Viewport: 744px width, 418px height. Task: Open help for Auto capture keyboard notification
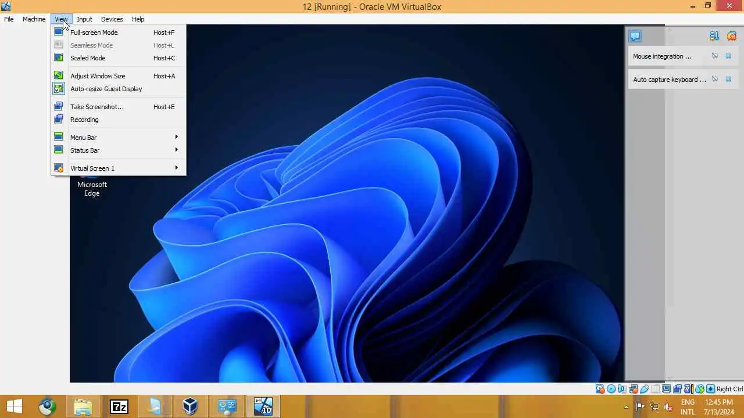[715, 80]
